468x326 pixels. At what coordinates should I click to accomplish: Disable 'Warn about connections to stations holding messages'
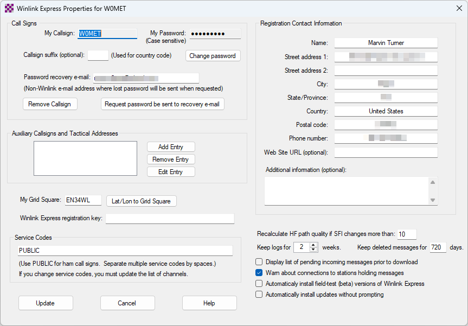coord(259,273)
